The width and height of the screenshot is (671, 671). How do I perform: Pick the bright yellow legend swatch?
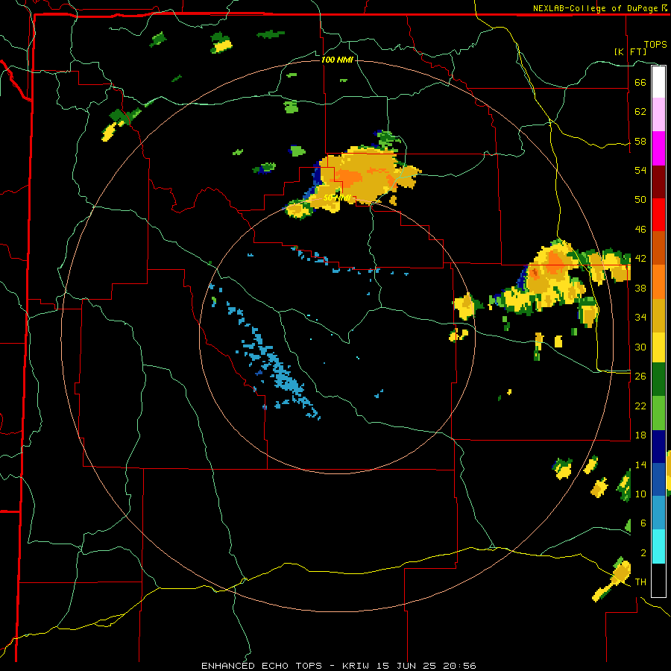tap(658, 347)
